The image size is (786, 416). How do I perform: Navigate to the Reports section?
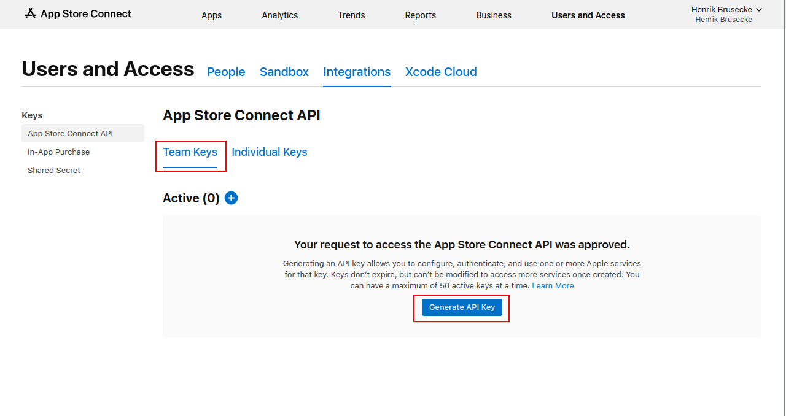[421, 15]
